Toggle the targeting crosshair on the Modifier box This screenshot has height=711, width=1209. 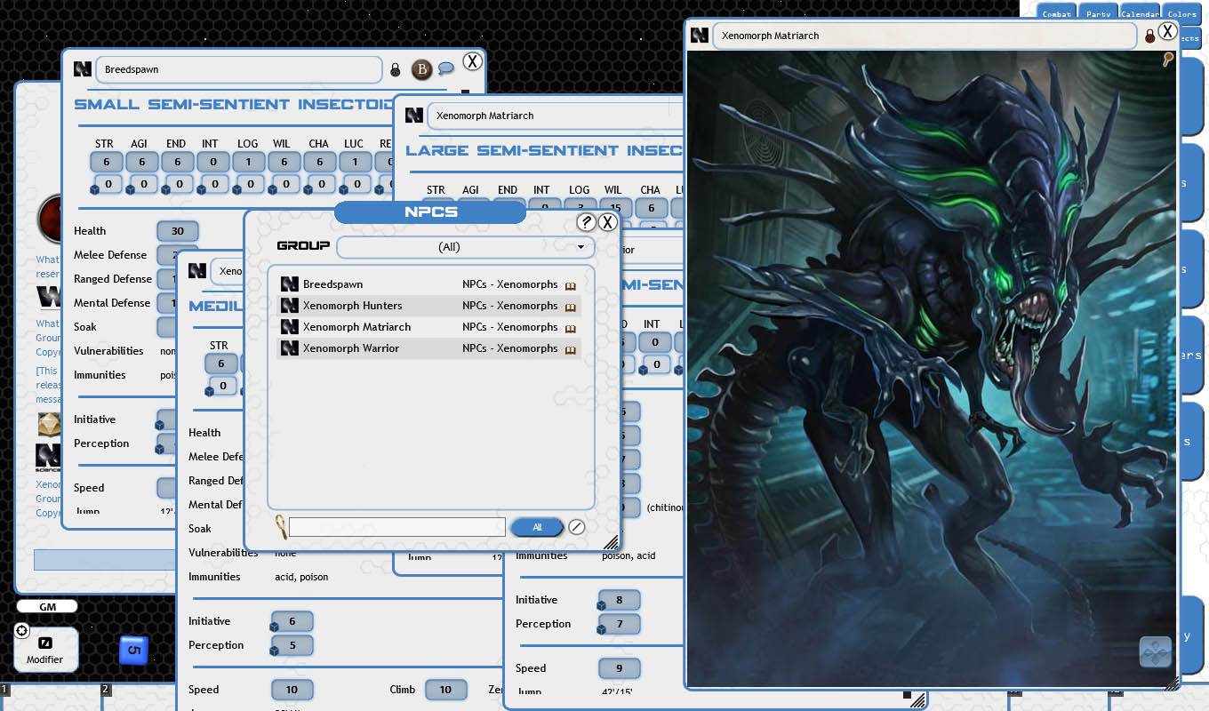tap(20, 630)
